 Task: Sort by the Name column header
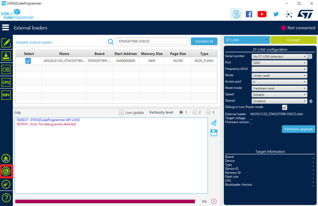coord(64,54)
